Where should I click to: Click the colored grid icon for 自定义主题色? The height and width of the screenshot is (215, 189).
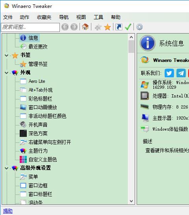point(23,159)
